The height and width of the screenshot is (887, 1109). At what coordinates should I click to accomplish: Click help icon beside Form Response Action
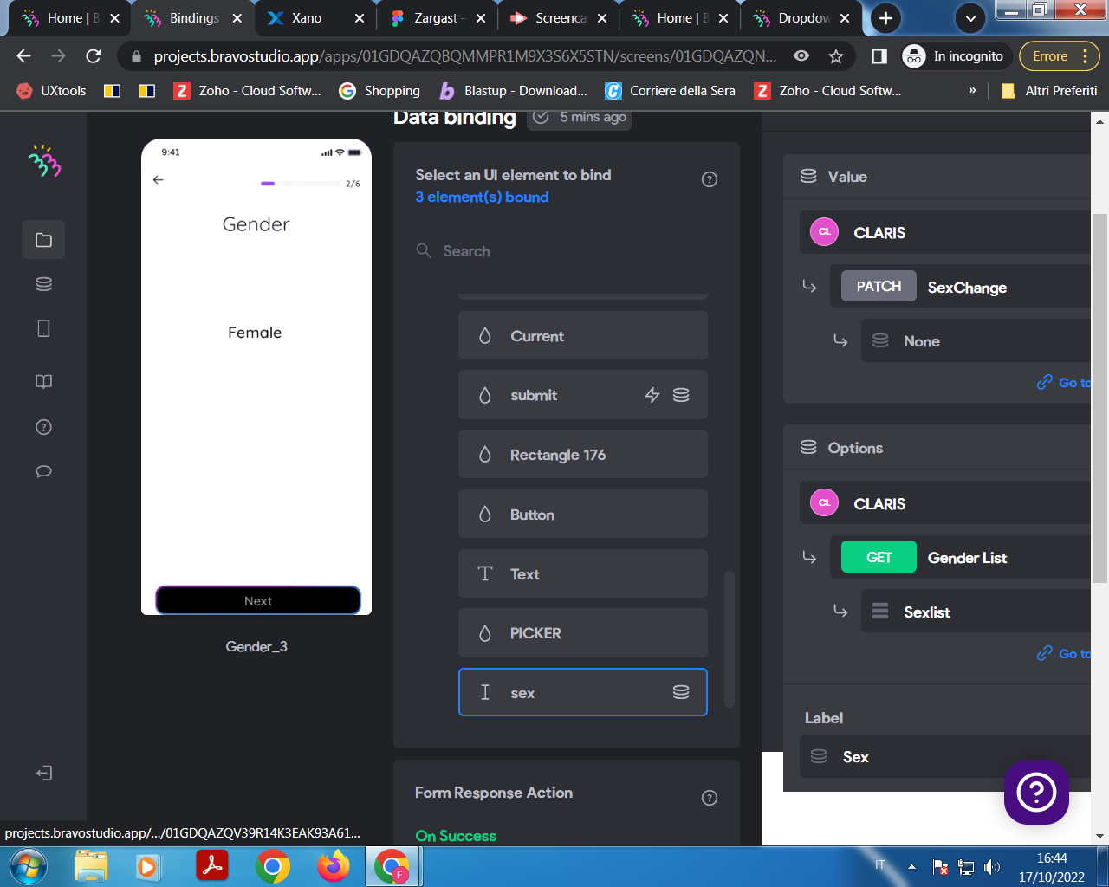point(710,798)
